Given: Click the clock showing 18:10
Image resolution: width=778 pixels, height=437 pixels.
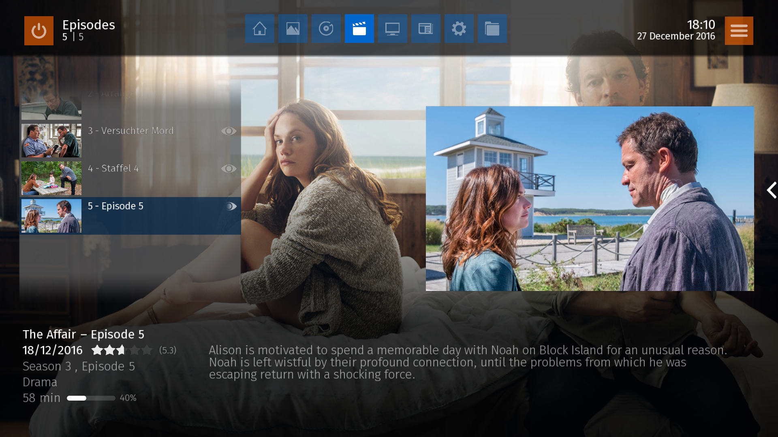Looking at the screenshot, I should click(x=701, y=25).
